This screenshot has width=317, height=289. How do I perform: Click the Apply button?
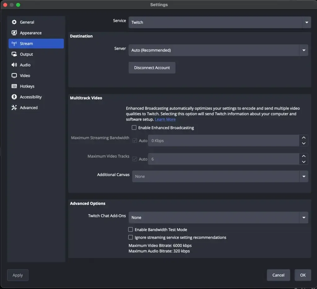[x=18, y=275]
